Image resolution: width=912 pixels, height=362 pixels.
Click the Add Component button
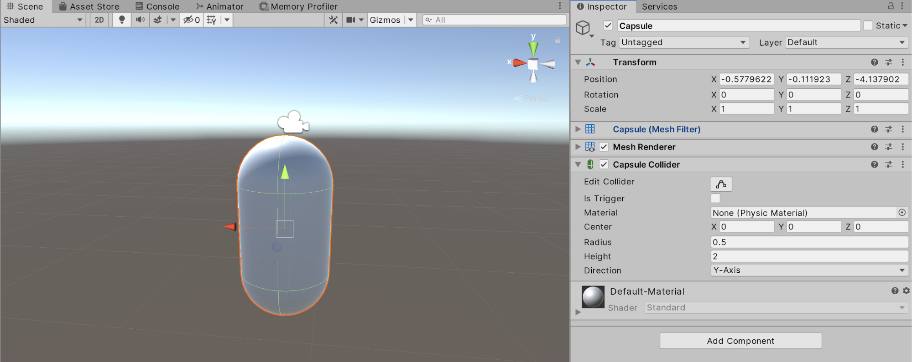click(x=740, y=341)
